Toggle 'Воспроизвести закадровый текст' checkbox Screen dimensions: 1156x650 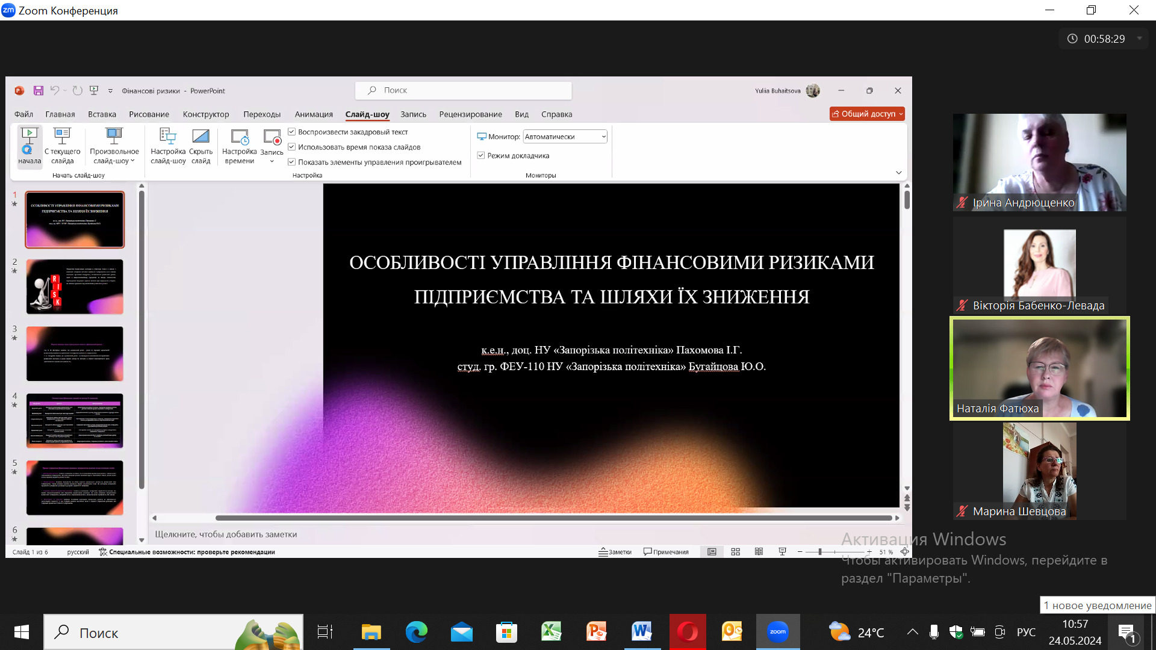point(292,132)
